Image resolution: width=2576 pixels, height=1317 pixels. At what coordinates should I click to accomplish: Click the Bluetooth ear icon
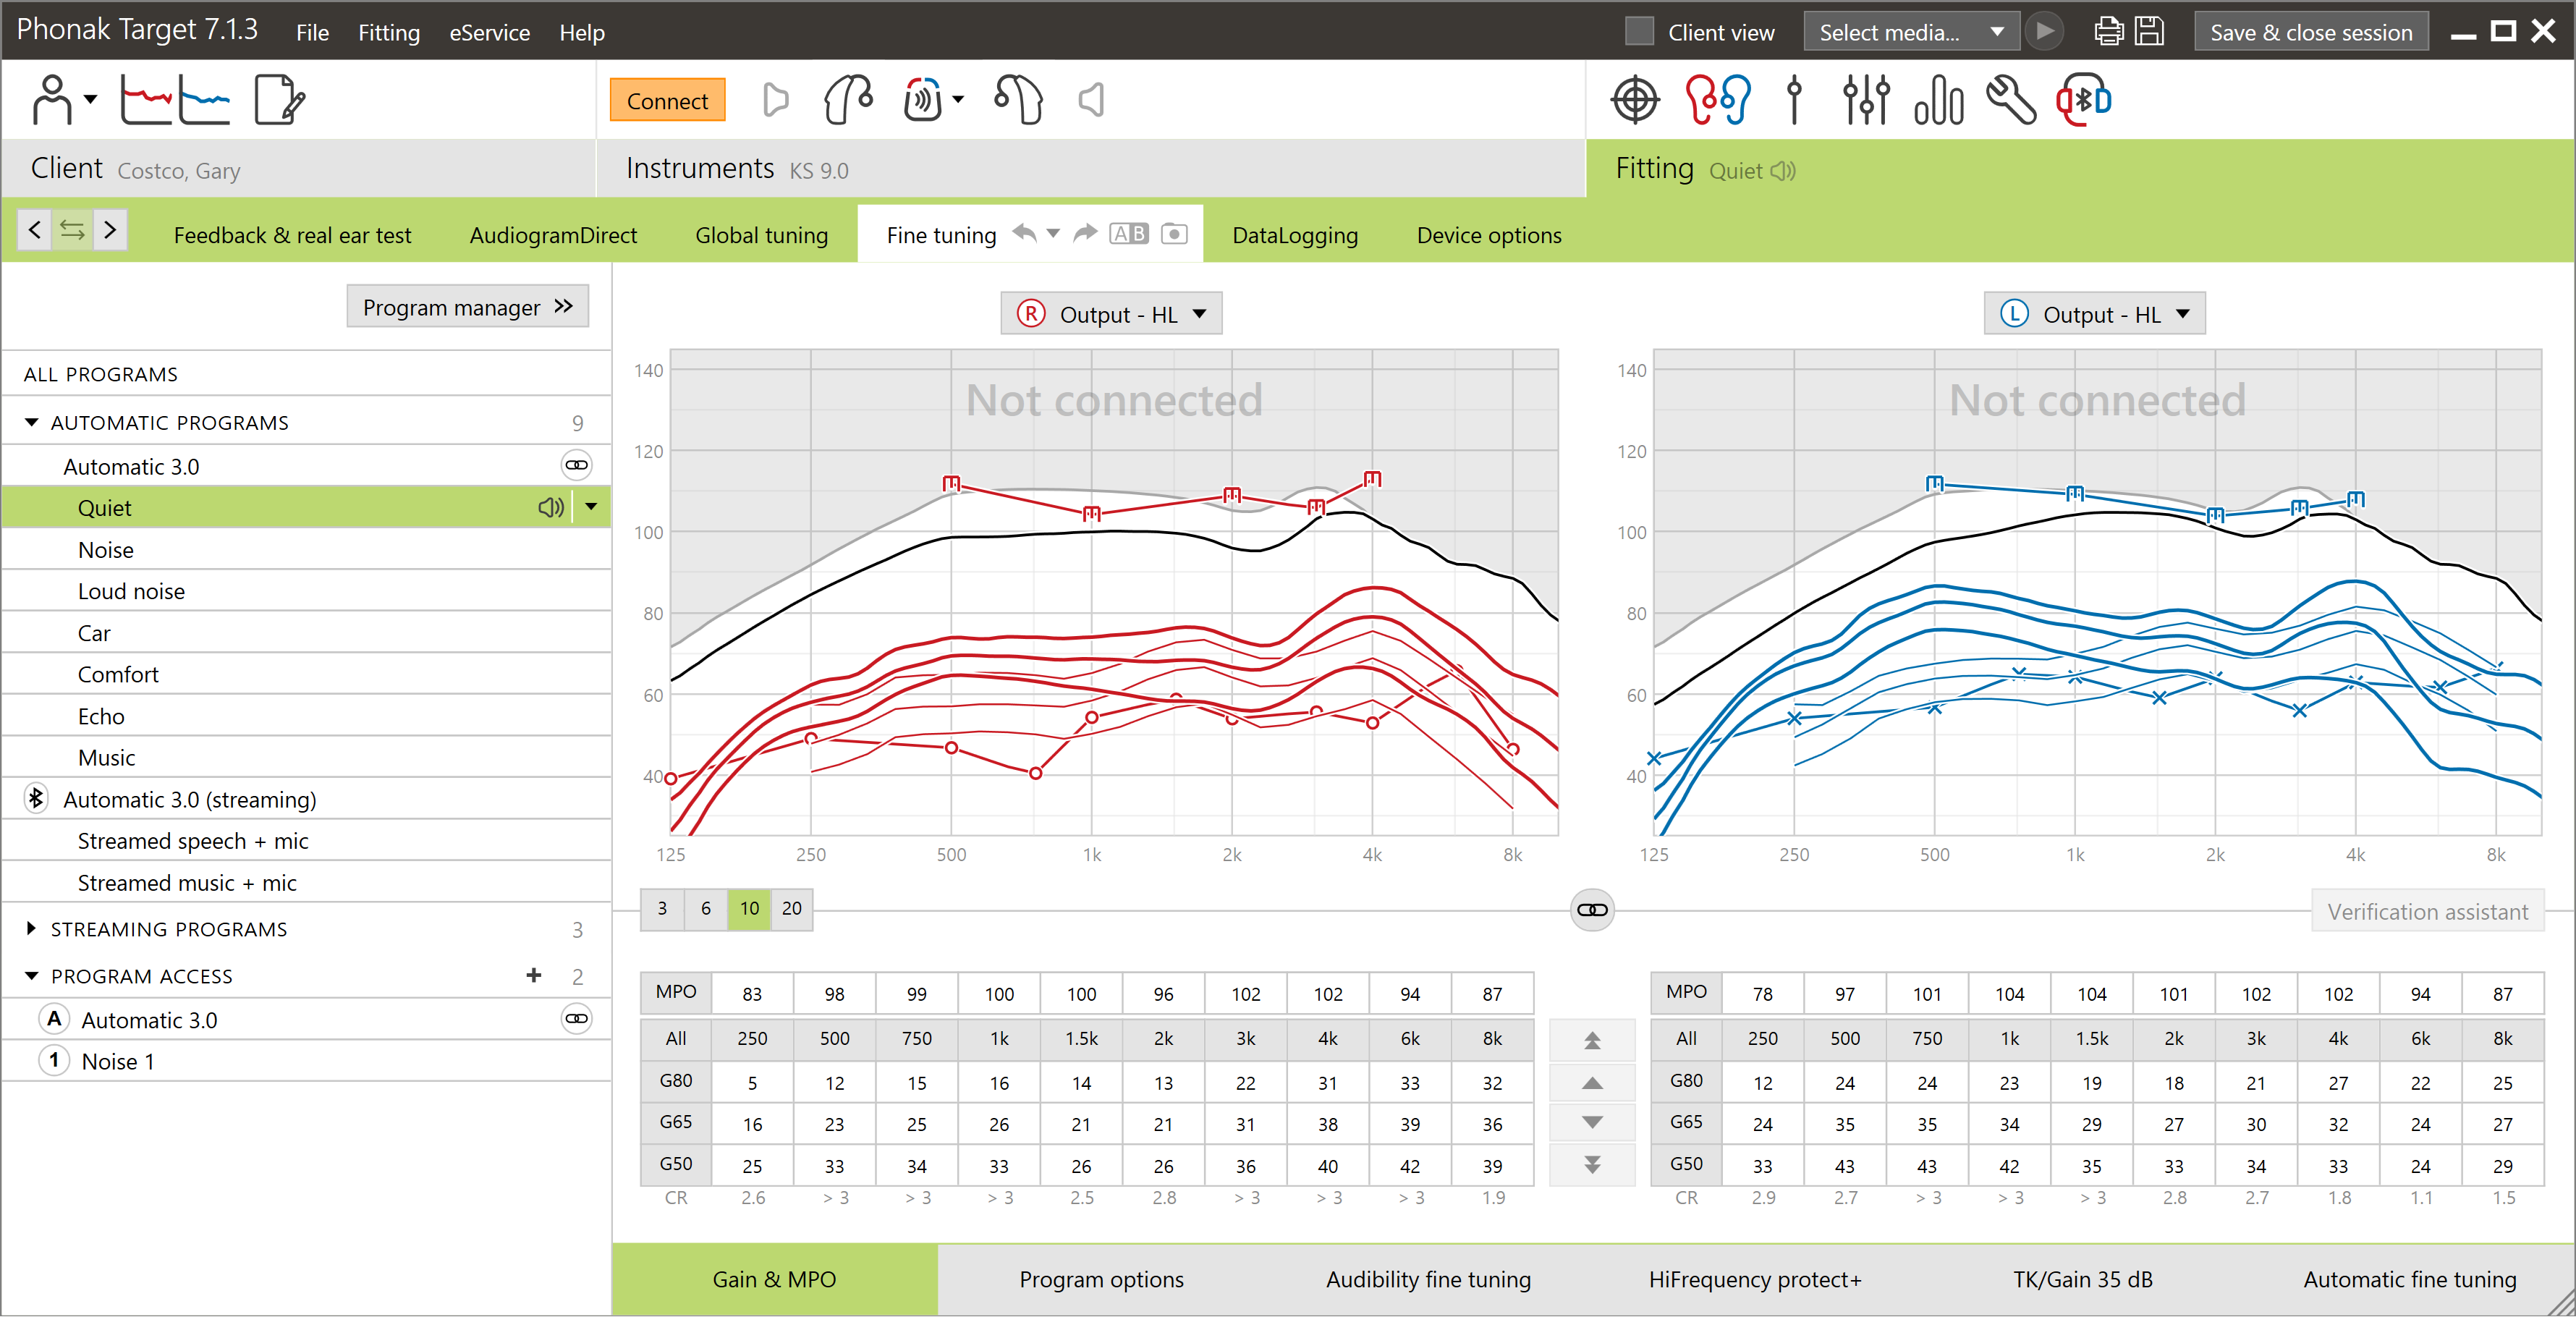(x=2084, y=100)
